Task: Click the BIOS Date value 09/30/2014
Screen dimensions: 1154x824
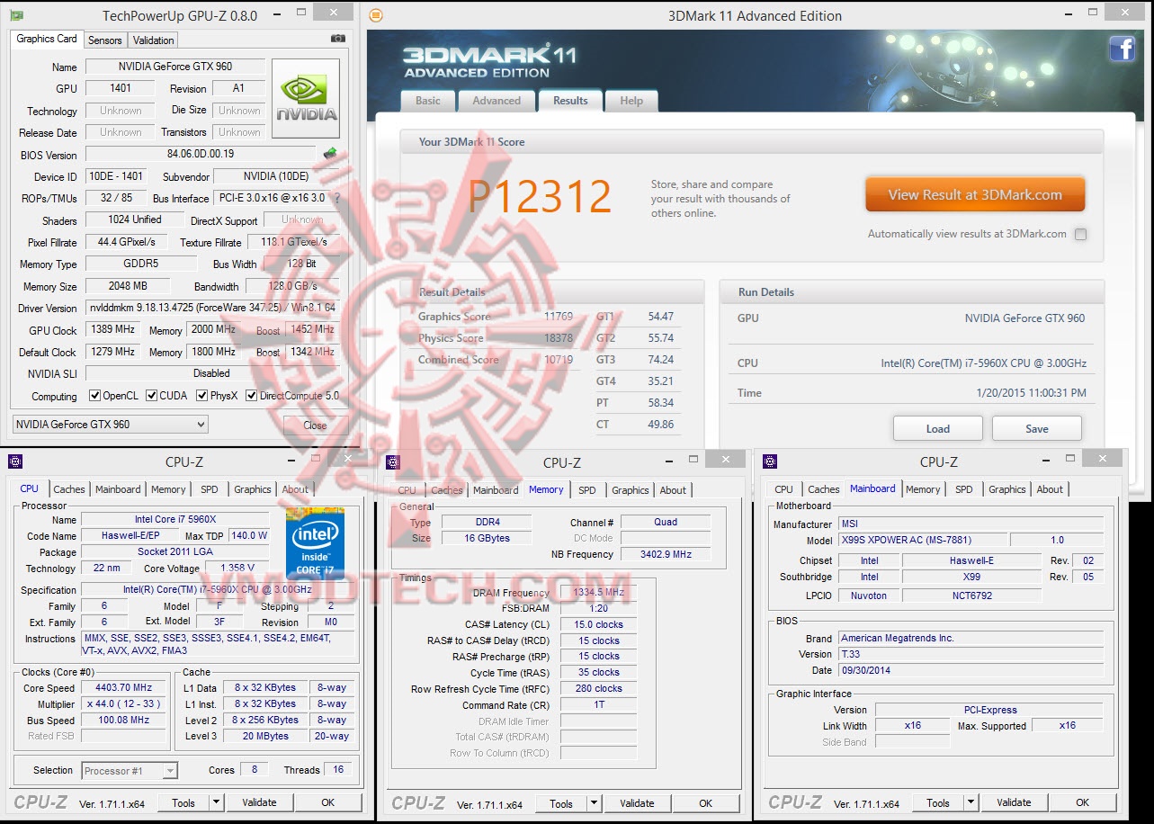Action: 971,671
